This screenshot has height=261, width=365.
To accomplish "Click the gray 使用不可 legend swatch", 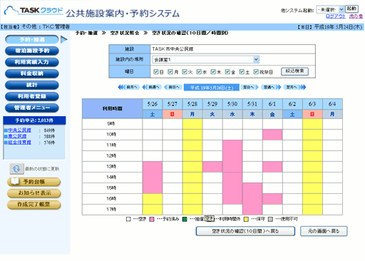I will pos(270,219).
